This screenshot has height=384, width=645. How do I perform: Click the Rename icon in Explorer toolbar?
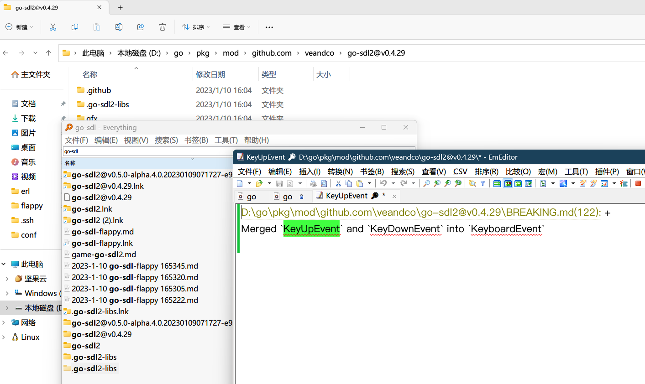119,27
